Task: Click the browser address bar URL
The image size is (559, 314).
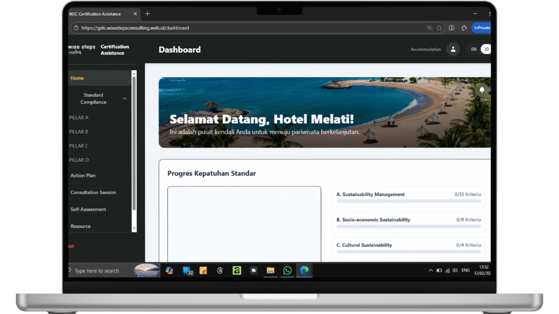Action: 135,28
